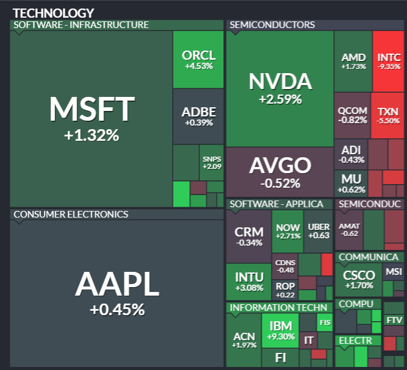The height and width of the screenshot is (370, 407).
Task: Select the INTU tile showing +3.08%
Action: (248, 282)
